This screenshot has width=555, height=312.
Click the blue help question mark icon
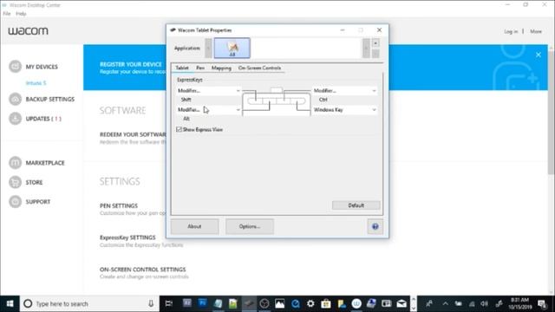click(x=375, y=227)
